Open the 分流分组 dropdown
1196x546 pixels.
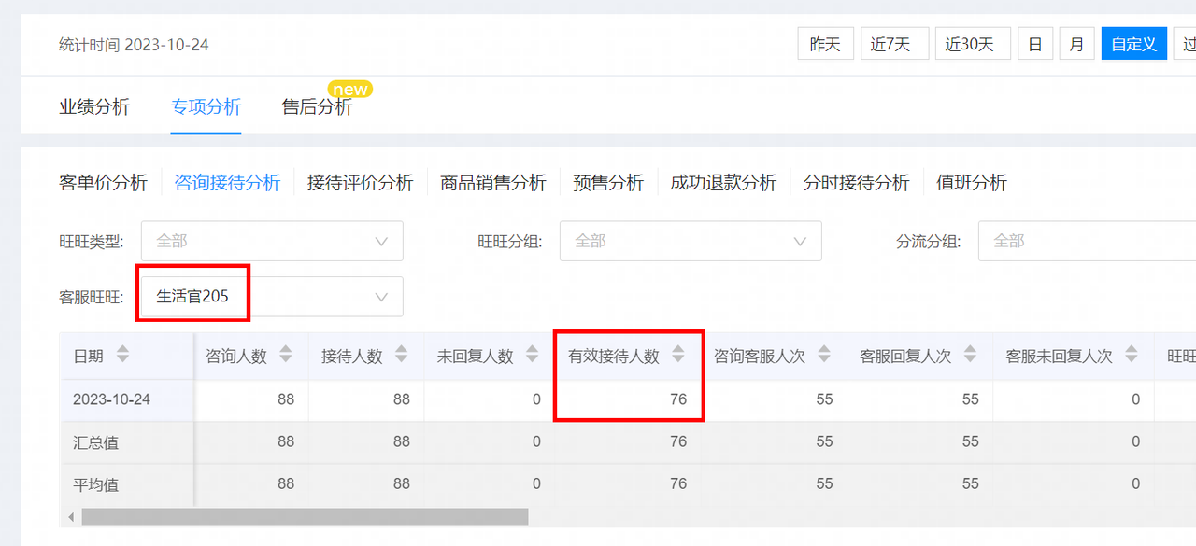[x=1087, y=241]
